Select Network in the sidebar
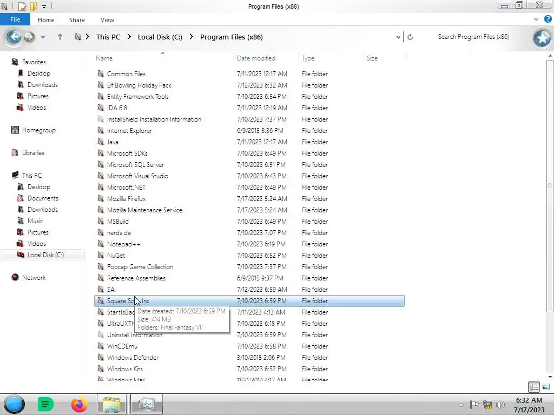 click(34, 278)
